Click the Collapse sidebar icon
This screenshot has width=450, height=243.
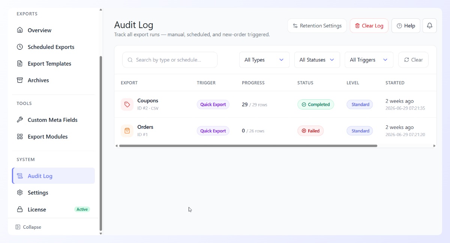click(18, 227)
